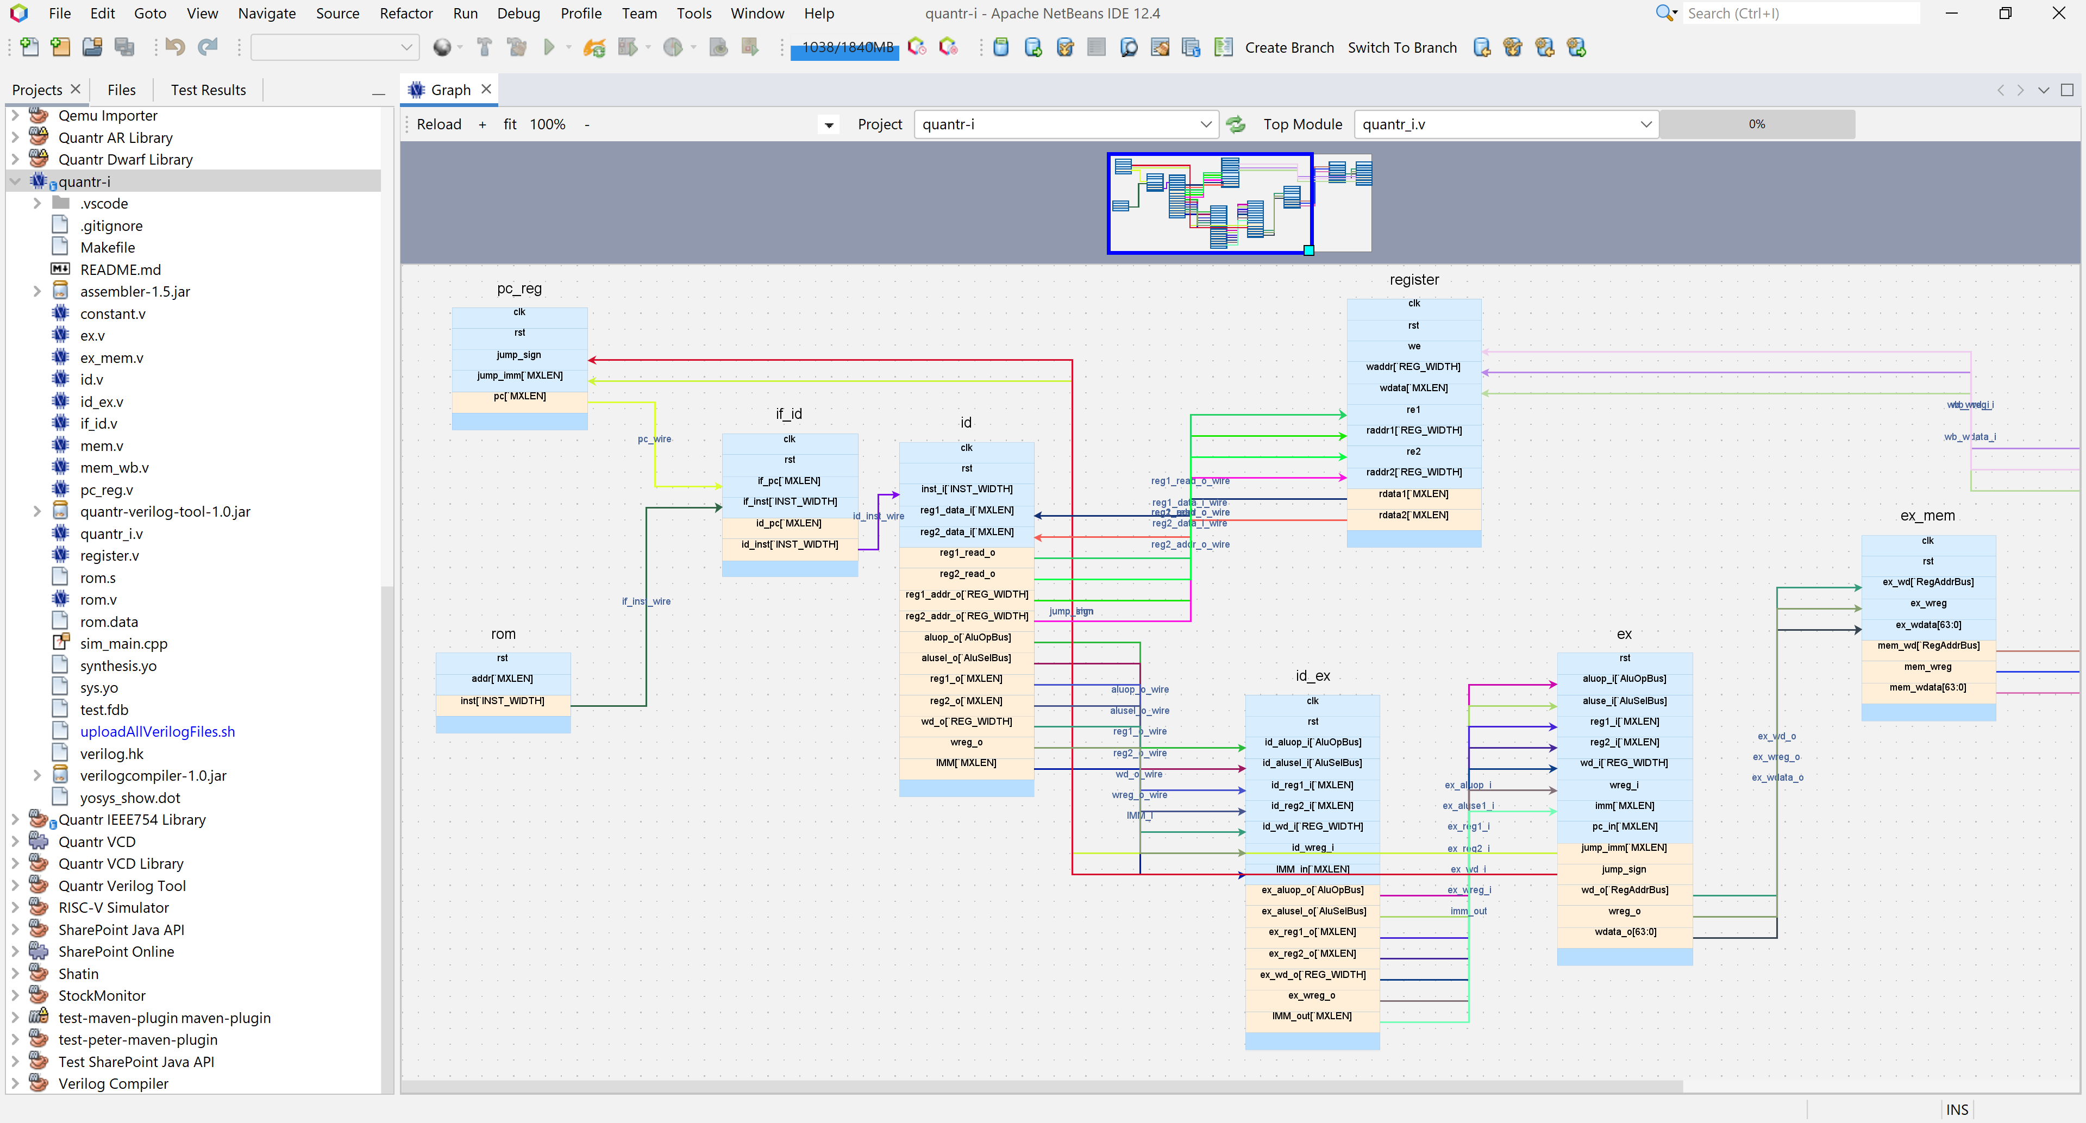
Task: Close the Projects tab
Action: coord(76,89)
